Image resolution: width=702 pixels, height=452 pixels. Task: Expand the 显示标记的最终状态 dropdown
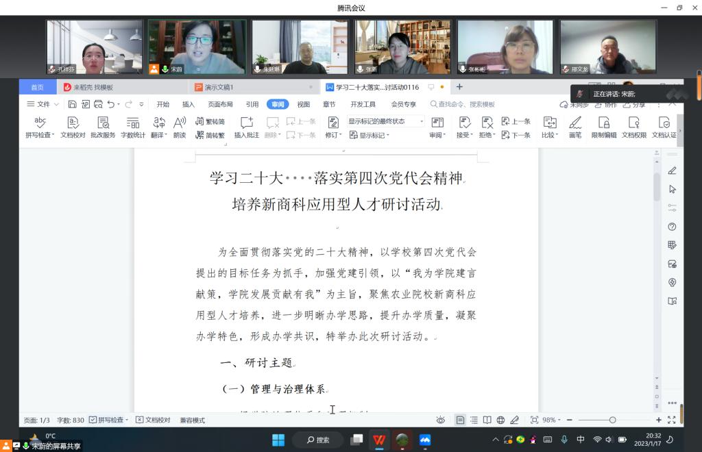[385, 121]
